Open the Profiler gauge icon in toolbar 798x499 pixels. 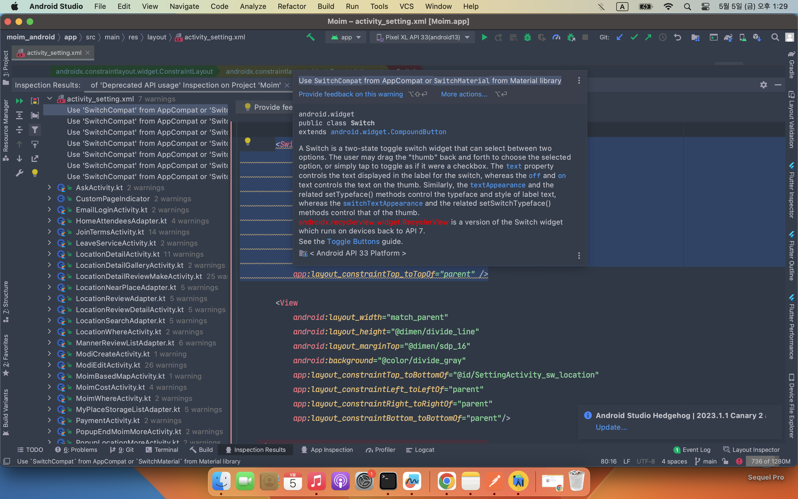[x=556, y=37]
